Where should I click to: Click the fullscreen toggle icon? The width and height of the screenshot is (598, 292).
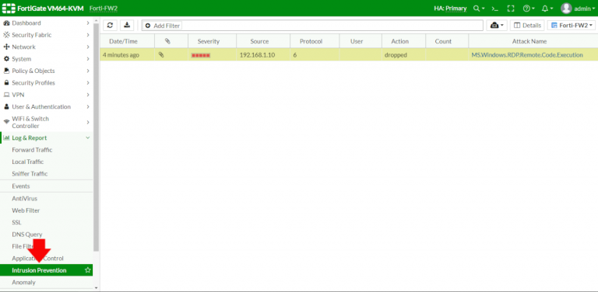[511, 9]
